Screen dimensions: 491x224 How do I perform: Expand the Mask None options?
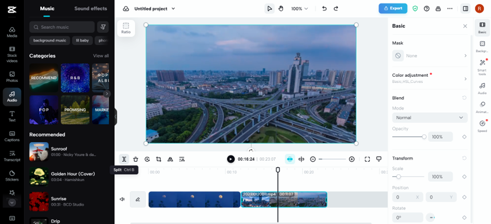coord(429,56)
